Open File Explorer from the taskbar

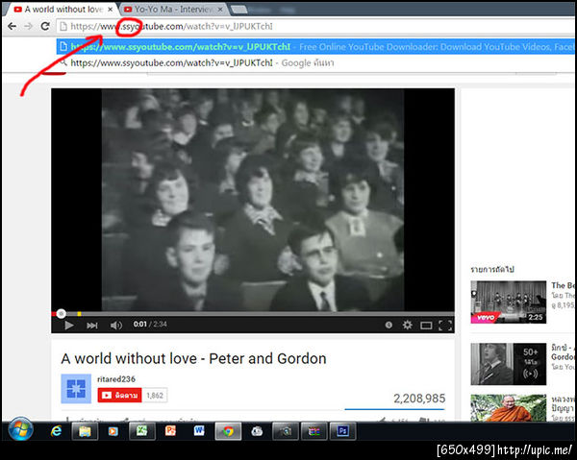click(x=85, y=431)
